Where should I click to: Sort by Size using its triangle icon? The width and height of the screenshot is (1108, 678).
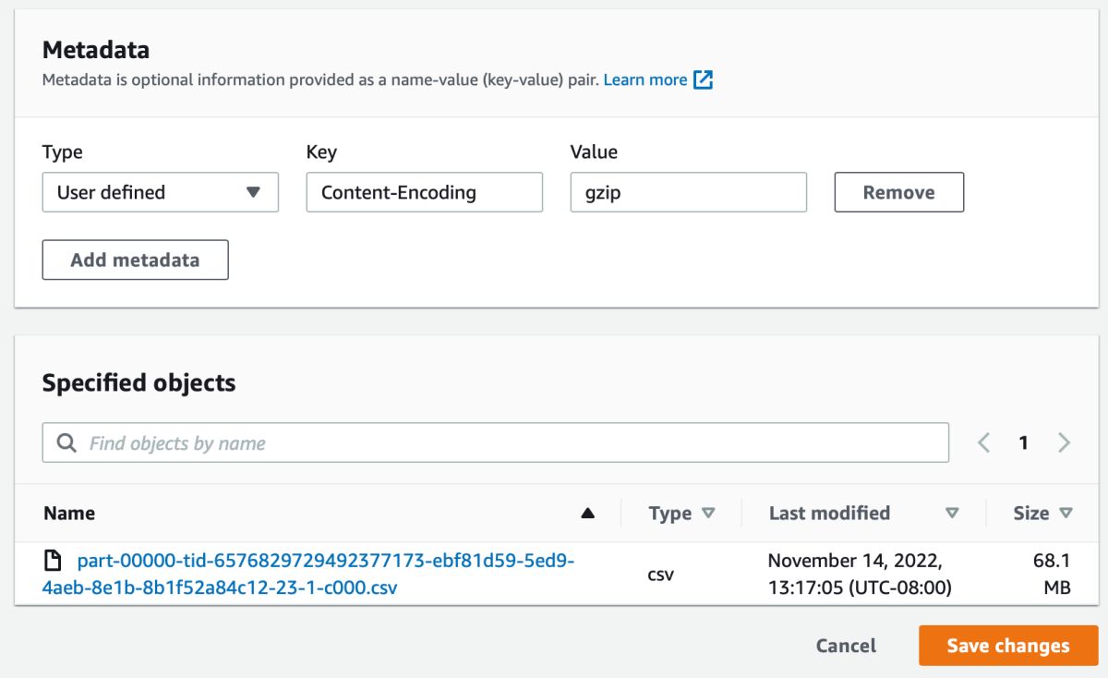pyautogui.click(x=1066, y=514)
